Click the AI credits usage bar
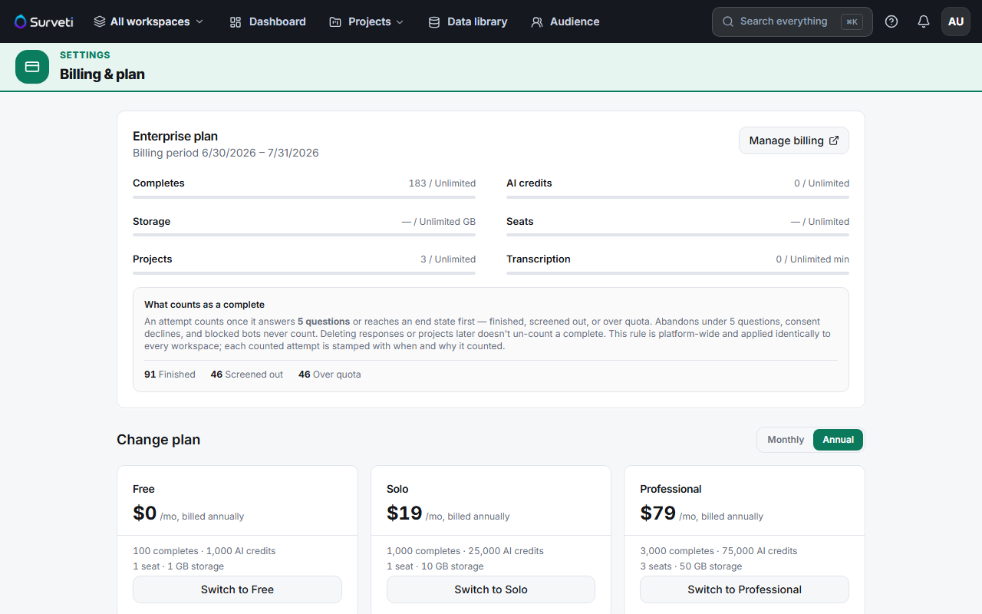This screenshot has height=614, width=982. [x=677, y=197]
